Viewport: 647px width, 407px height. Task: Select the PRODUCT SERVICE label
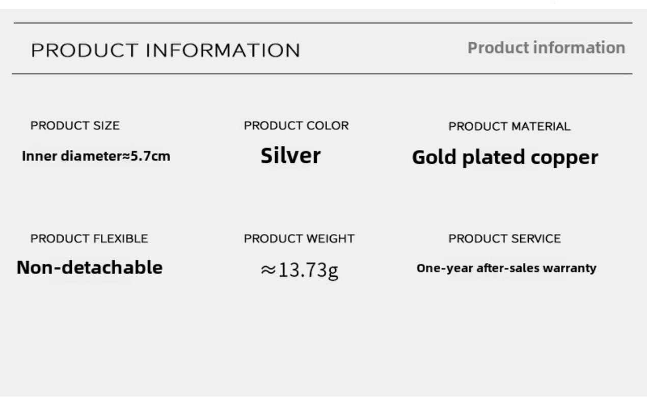click(504, 239)
